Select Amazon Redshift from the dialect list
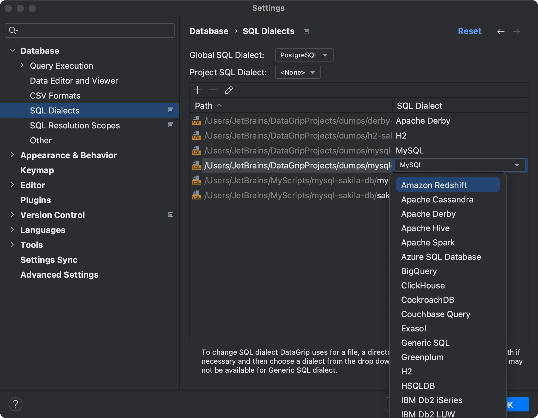The width and height of the screenshot is (538, 418). (x=434, y=185)
